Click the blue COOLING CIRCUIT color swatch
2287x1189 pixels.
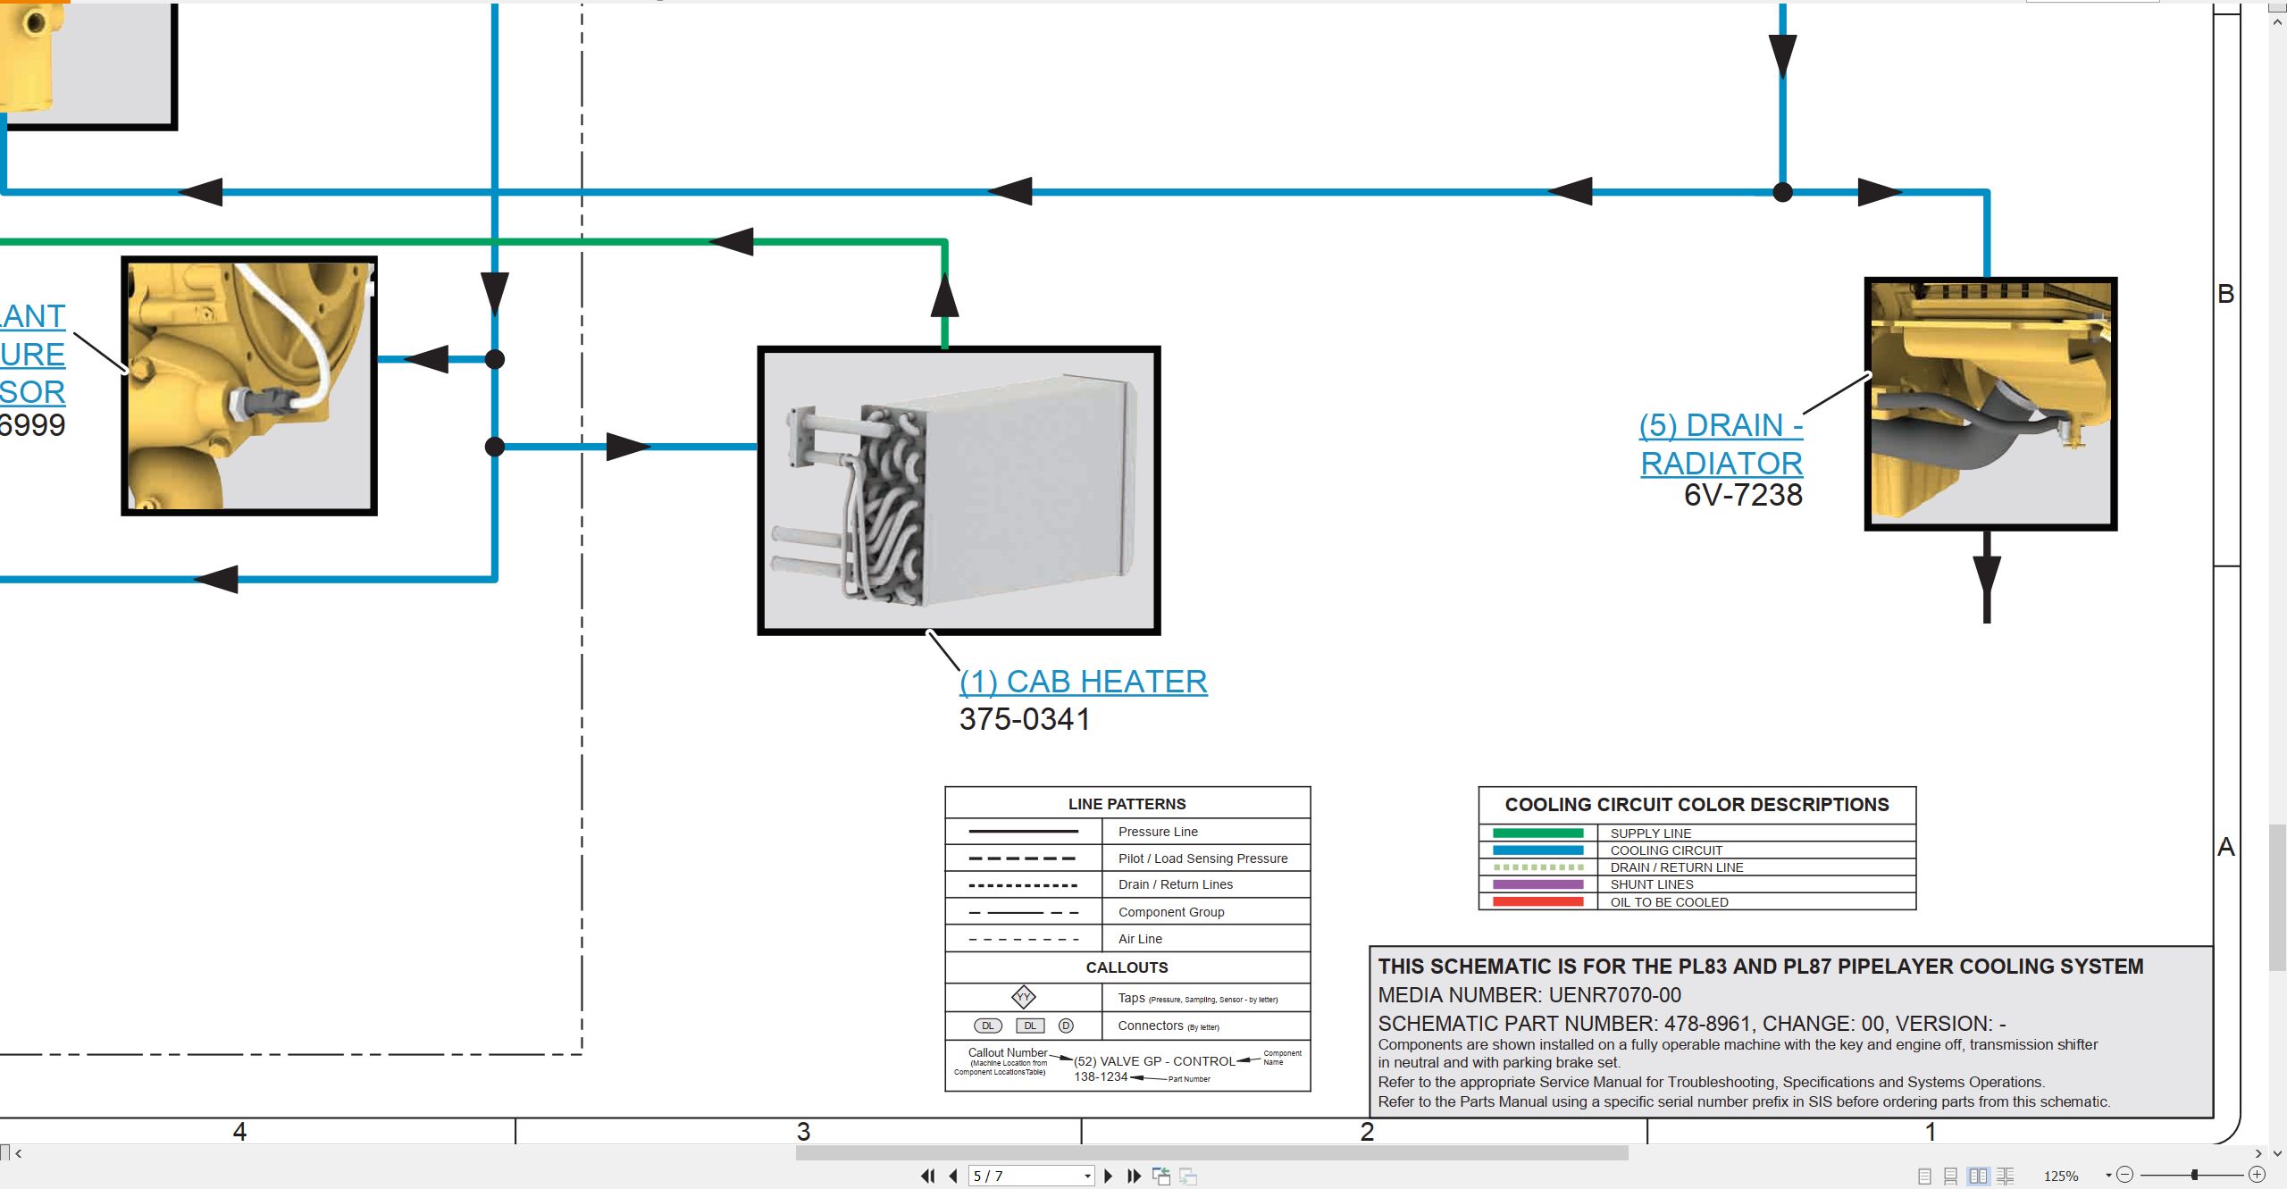[1537, 850]
